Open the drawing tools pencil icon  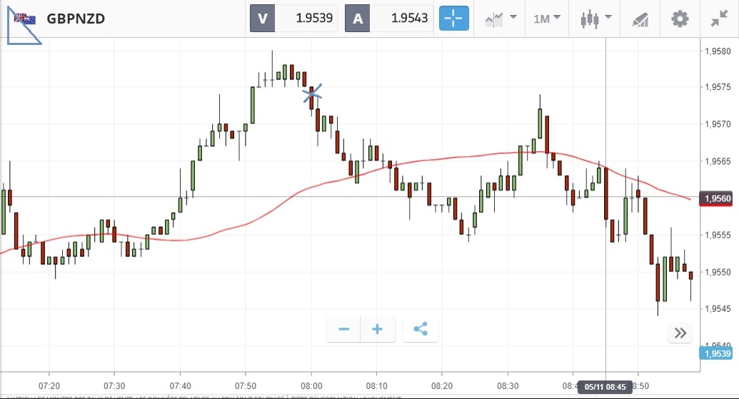click(640, 19)
